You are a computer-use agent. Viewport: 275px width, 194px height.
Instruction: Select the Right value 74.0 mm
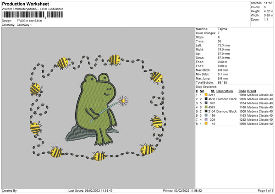tap(224, 49)
